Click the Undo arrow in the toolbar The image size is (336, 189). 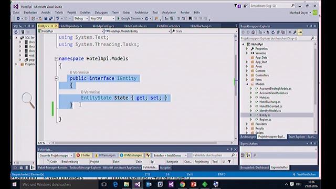(58, 19)
